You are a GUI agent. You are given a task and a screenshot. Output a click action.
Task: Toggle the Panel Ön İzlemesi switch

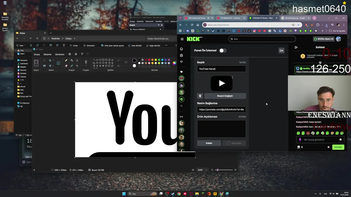click(x=222, y=51)
